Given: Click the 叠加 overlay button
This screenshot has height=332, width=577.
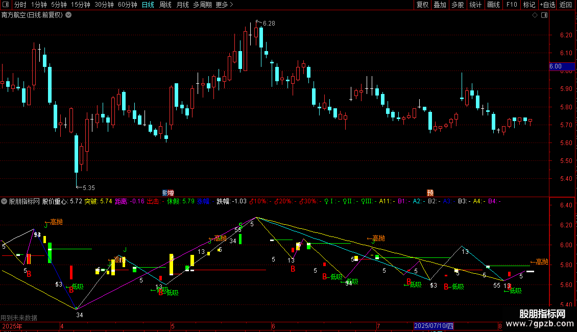Looking at the screenshot, I should pyautogui.click(x=440, y=5).
